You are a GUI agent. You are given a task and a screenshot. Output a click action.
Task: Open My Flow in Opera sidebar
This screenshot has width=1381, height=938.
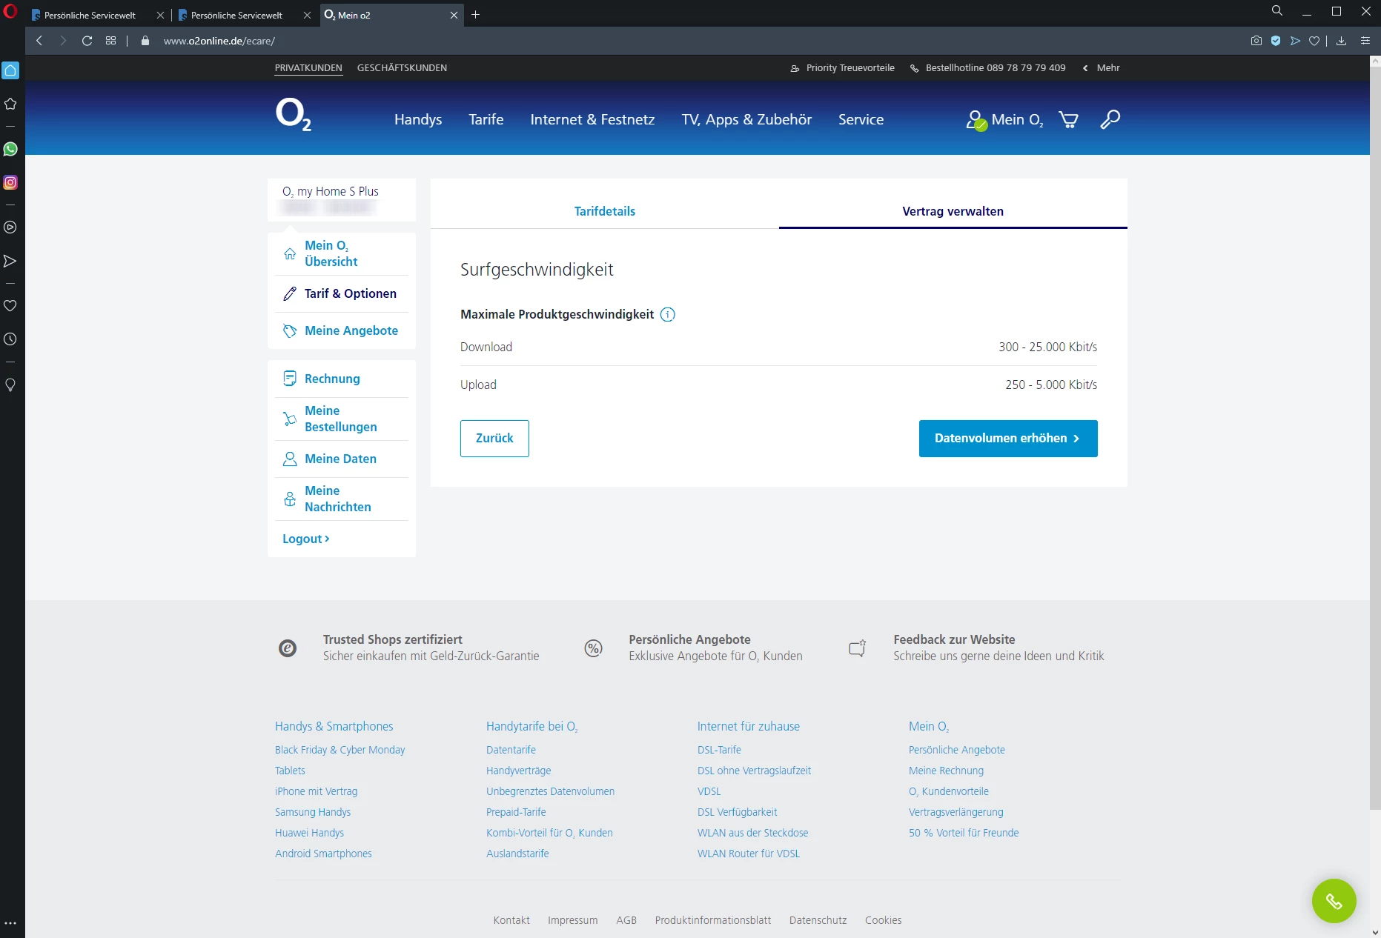pos(10,261)
